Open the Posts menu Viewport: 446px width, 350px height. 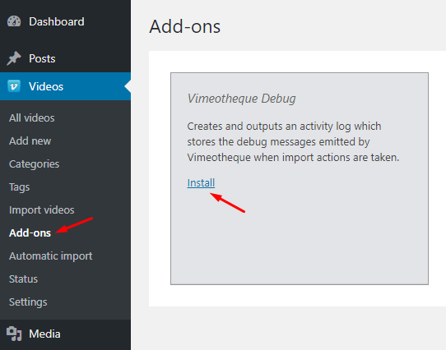click(42, 58)
